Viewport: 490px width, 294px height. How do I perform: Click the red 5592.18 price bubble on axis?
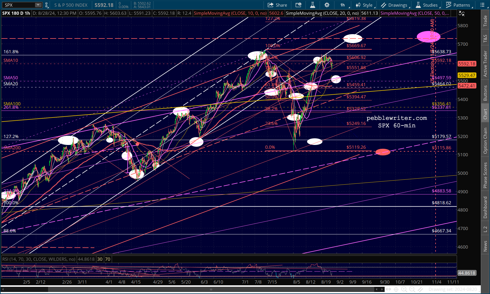(x=467, y=64)
